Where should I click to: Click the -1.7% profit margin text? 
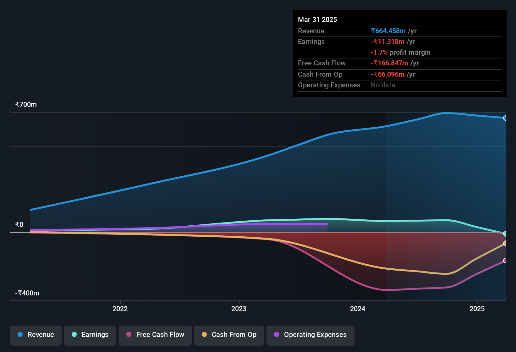point(401,52)
